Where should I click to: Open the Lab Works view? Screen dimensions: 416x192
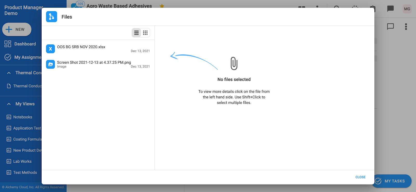22,162
